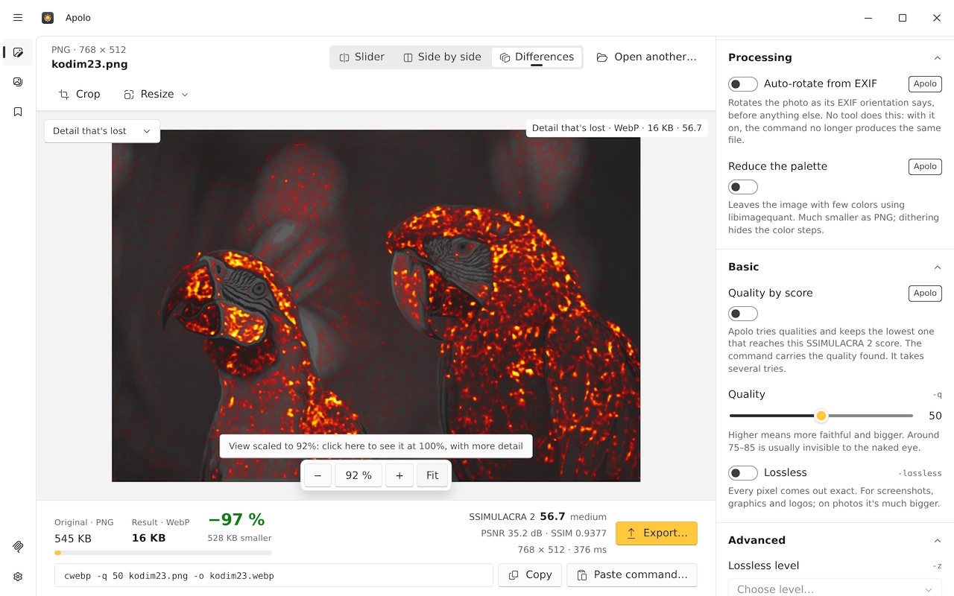Switch to Side by side view
954x596 pixels.
(442, 57)
